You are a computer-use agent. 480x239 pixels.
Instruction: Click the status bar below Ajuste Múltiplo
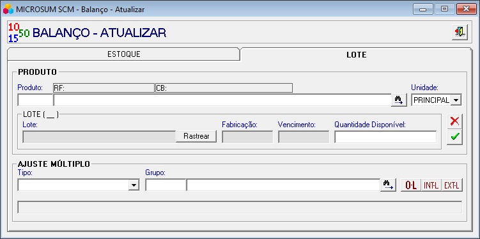[x=240, y=207]
